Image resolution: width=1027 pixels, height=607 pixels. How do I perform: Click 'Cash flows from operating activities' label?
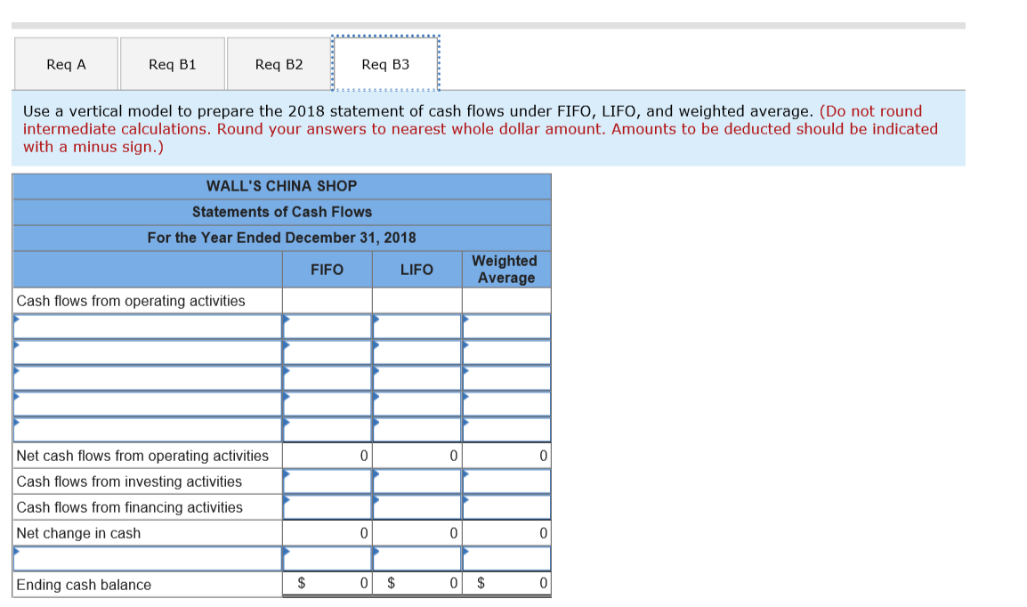(x=130, y=301)
